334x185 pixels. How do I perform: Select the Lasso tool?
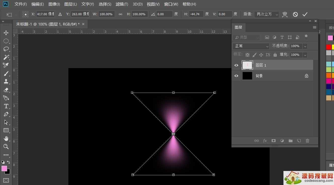click(x=6, y=49)
